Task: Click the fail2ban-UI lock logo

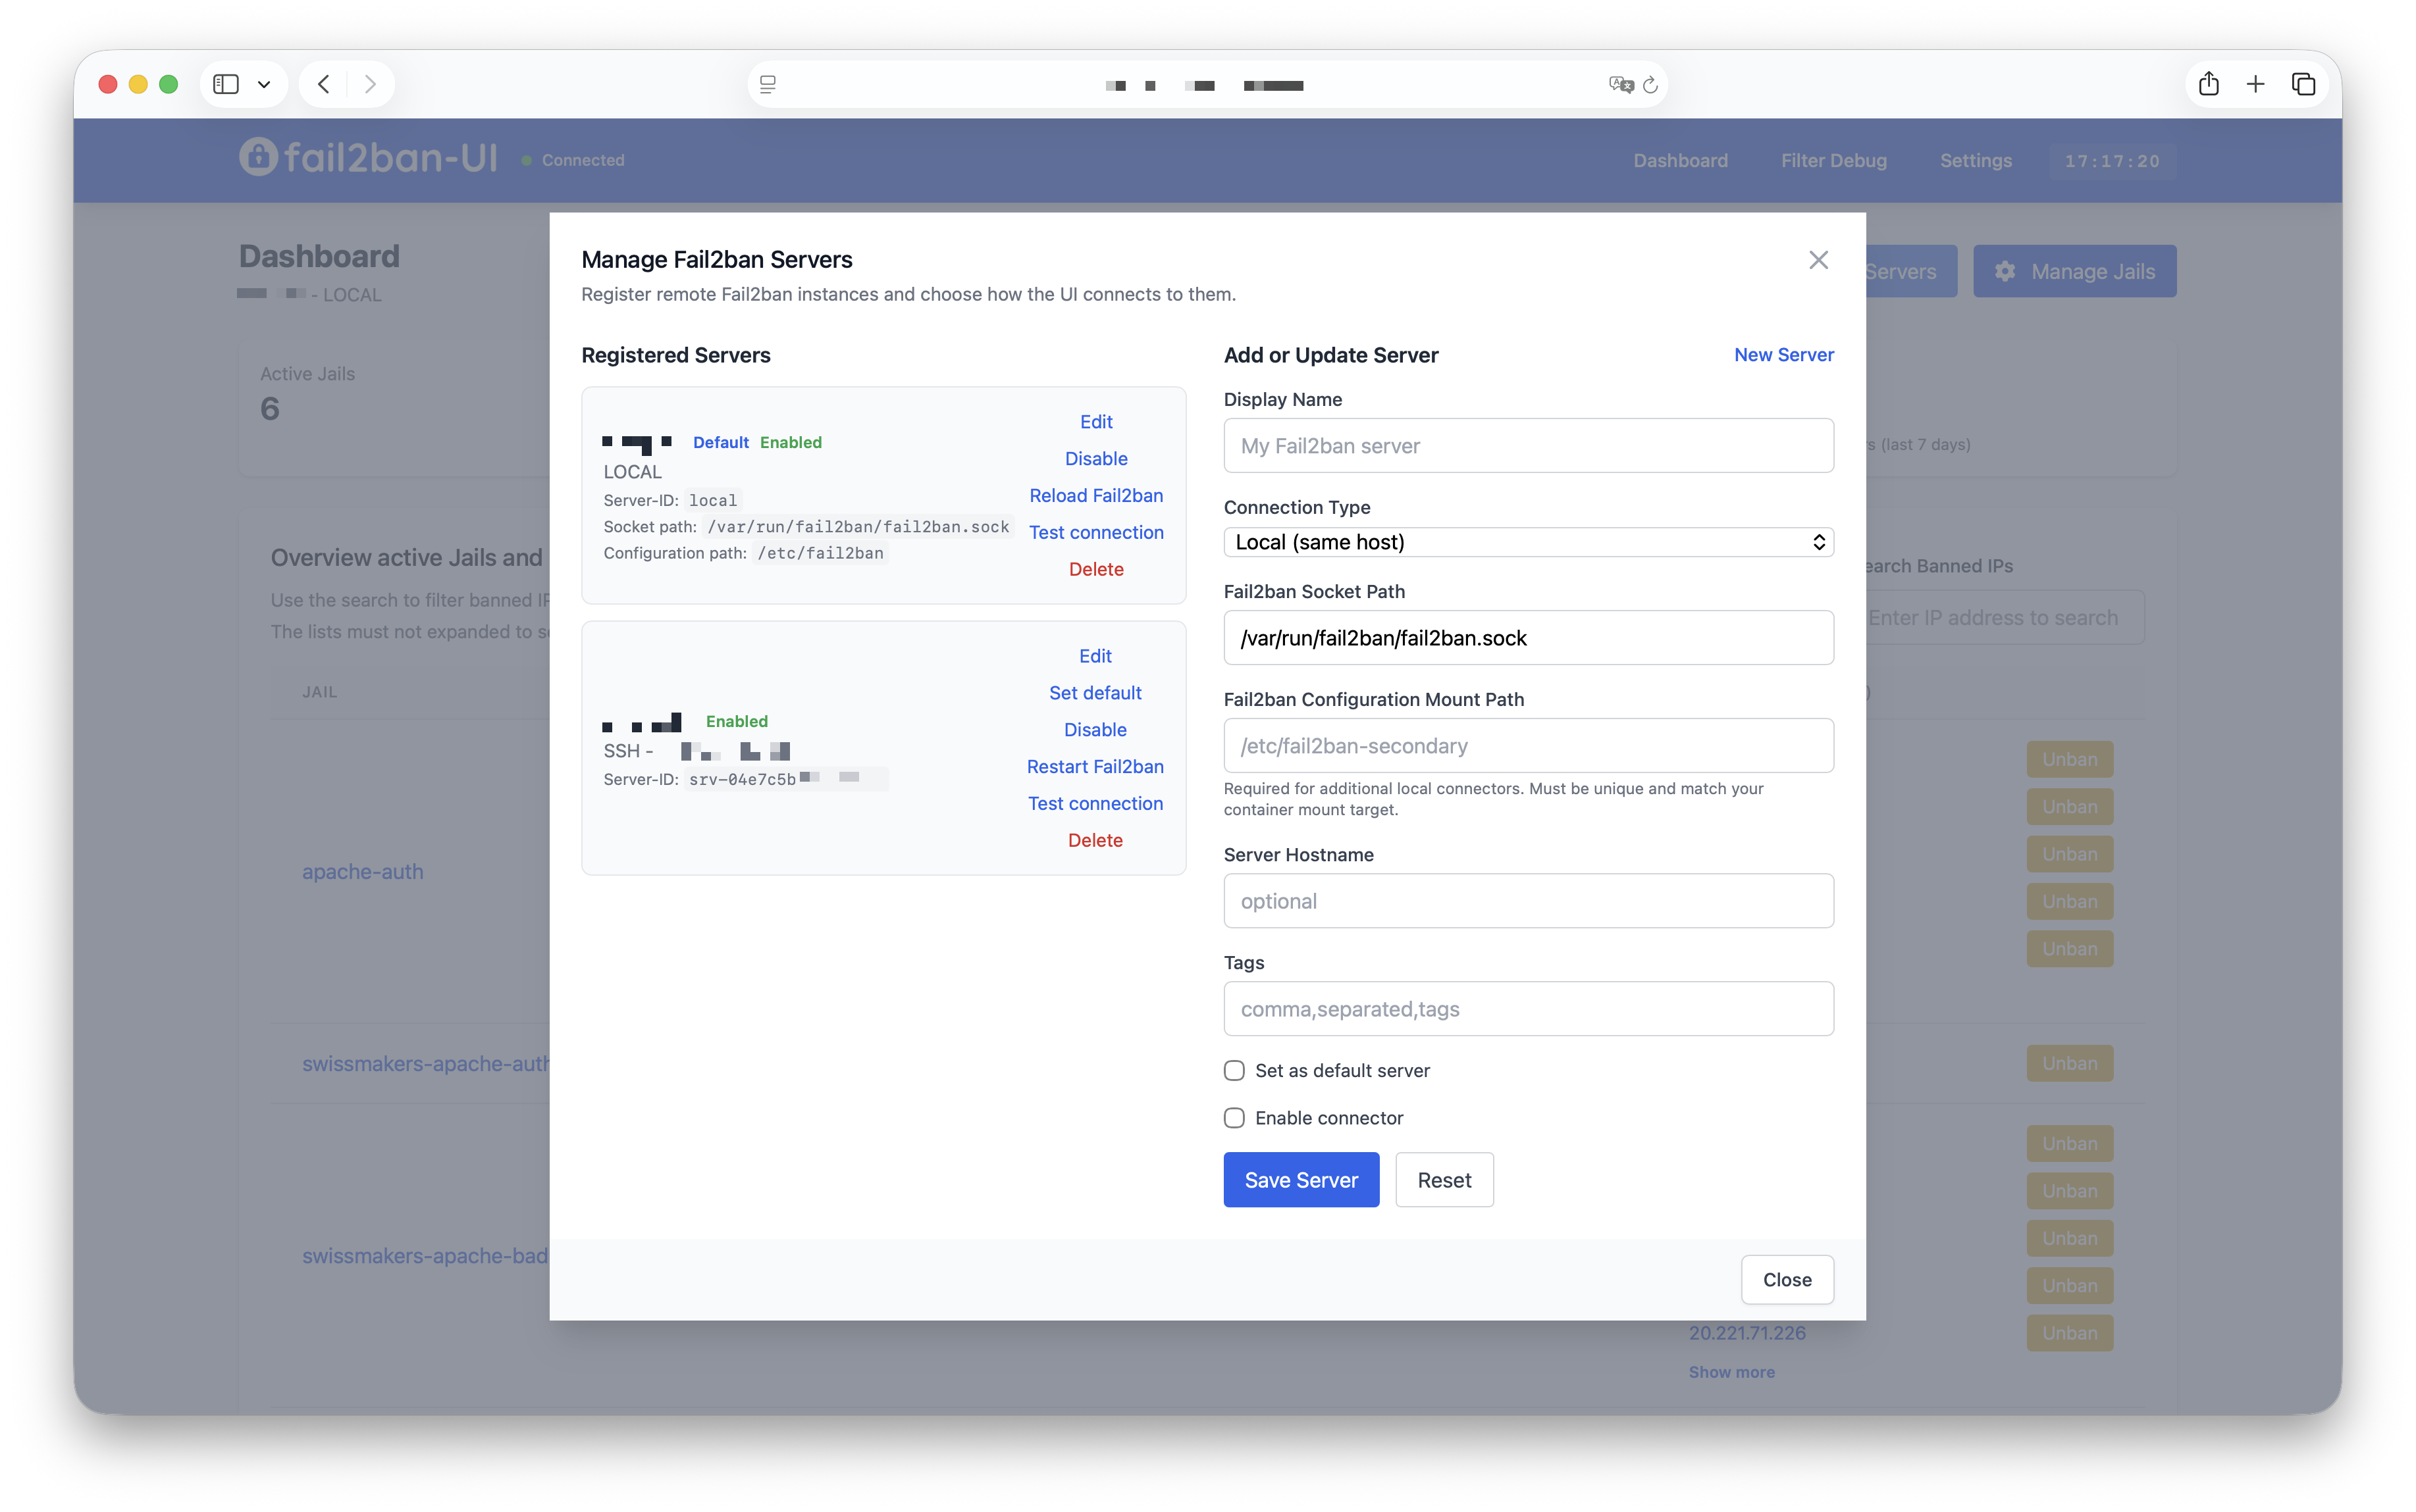Action: click(x=257, y=157)
